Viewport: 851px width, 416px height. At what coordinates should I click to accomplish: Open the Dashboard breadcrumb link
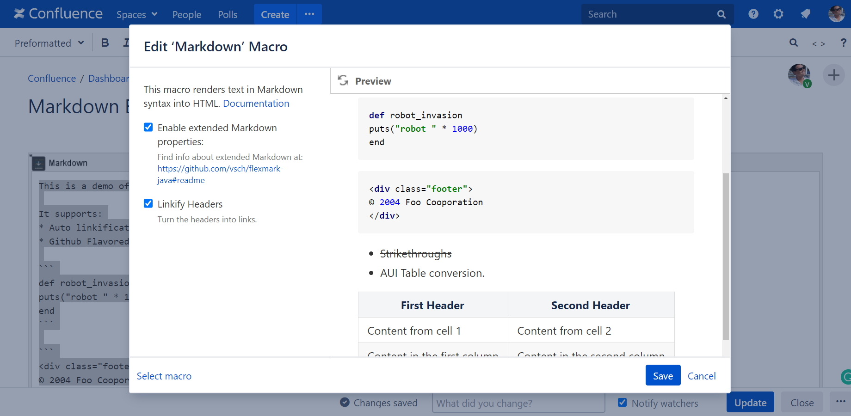pos(109,79)
